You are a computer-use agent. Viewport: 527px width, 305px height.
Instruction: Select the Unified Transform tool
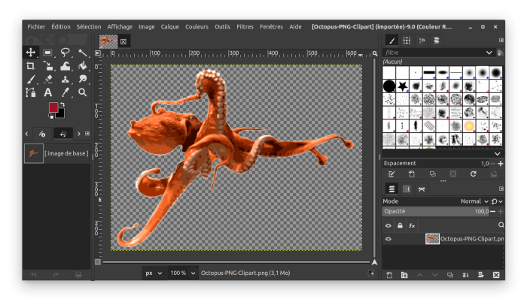(47, 66)
